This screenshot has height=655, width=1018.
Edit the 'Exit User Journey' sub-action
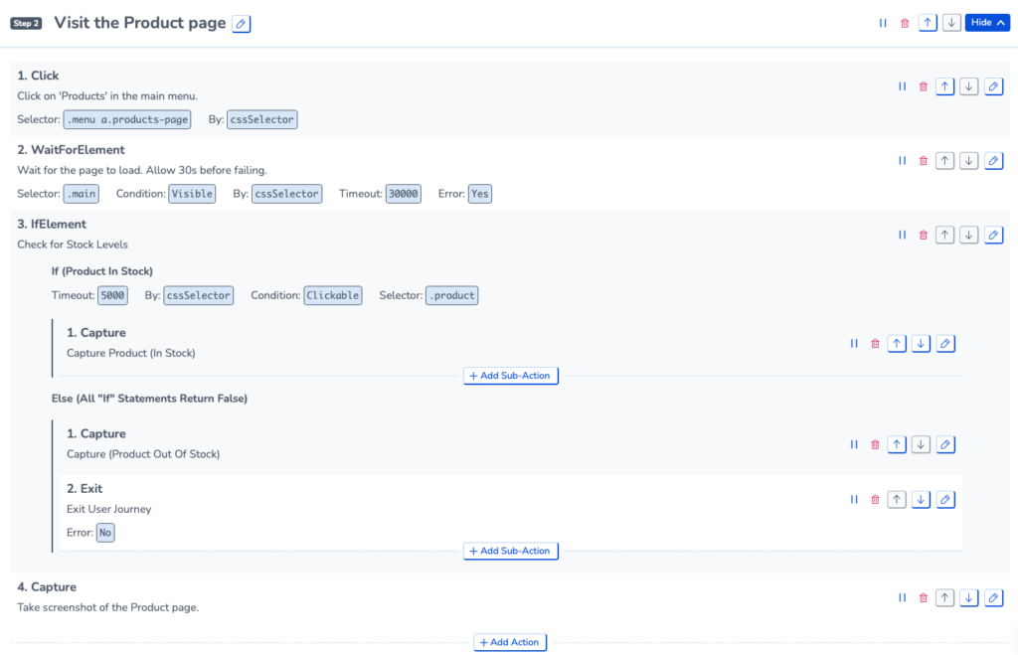coord(945,499)
